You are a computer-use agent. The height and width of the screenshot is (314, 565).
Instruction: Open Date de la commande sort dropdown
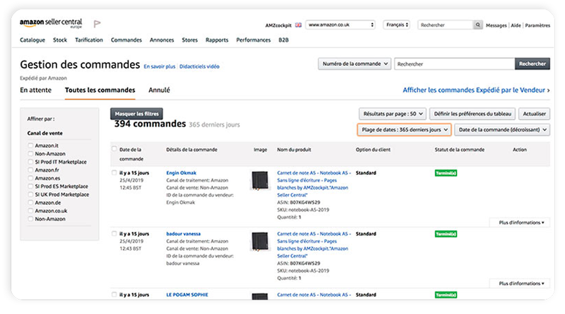[502, 130]
